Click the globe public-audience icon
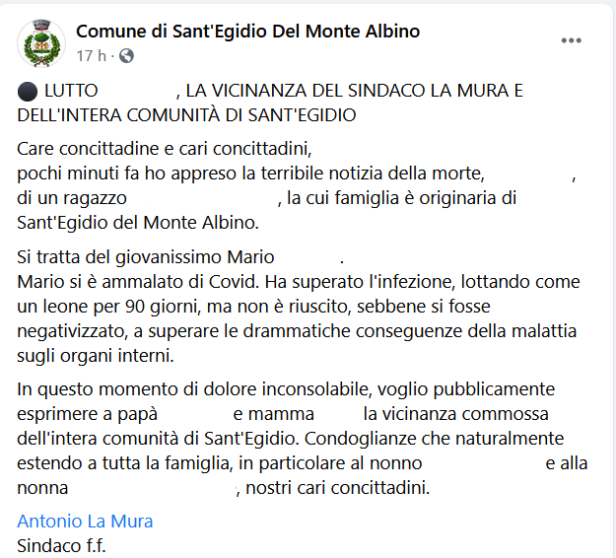This screenshot has height=558, width=616. (126, 55)
